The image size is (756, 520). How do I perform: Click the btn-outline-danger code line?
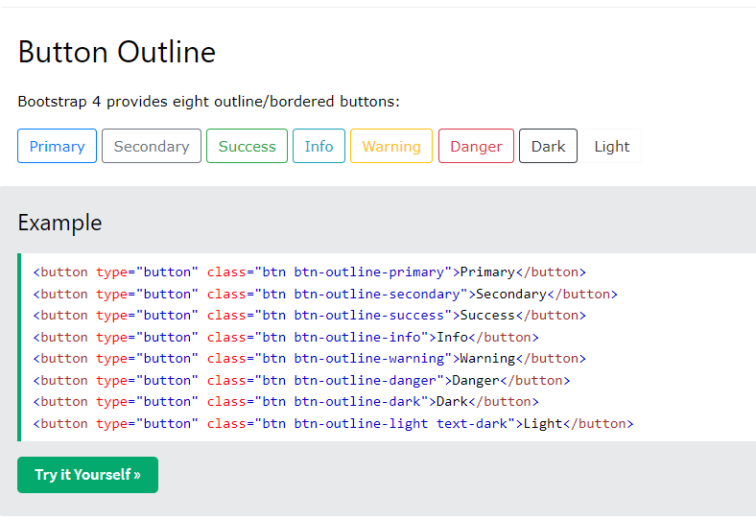(x=302, y=380)
